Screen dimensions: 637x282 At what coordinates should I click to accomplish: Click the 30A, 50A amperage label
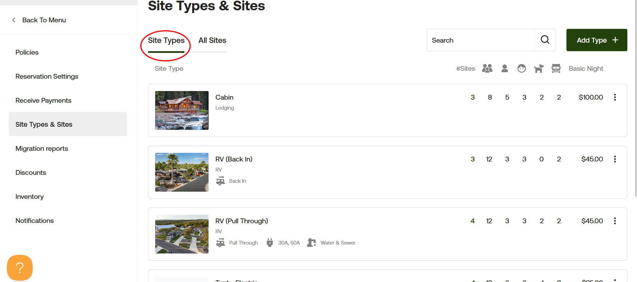[x=289, y=242]
